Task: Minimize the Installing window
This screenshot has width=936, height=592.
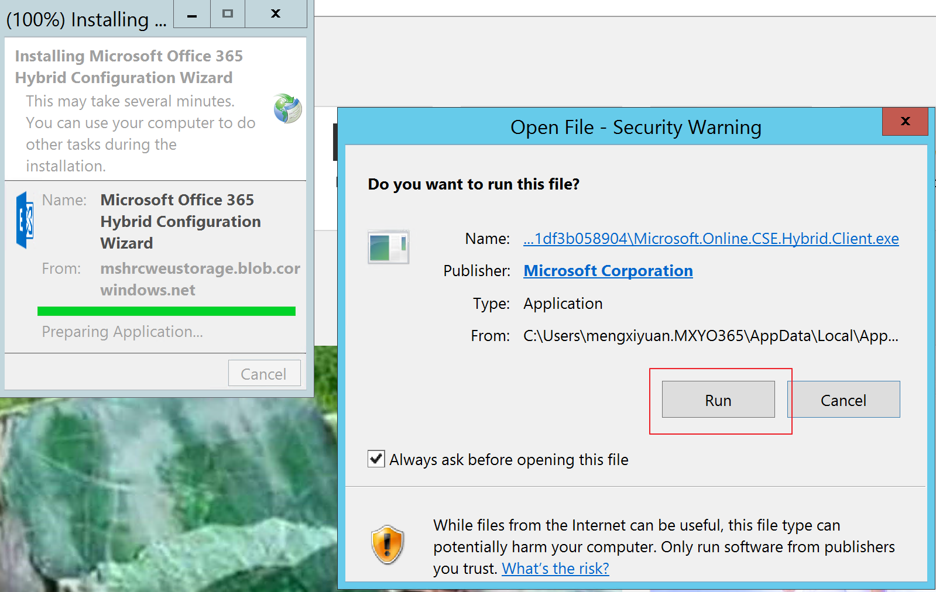Action: [192, 14]
